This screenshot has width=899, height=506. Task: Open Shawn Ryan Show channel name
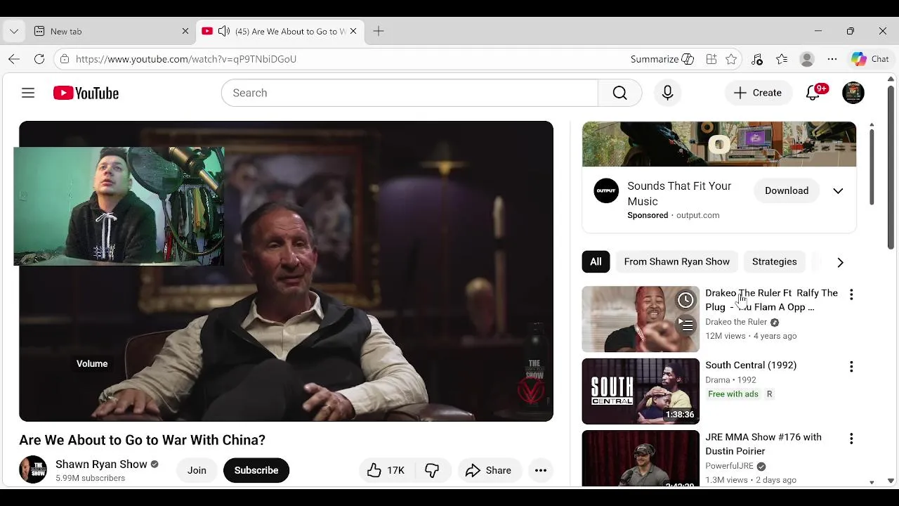[x=101, y=464]
